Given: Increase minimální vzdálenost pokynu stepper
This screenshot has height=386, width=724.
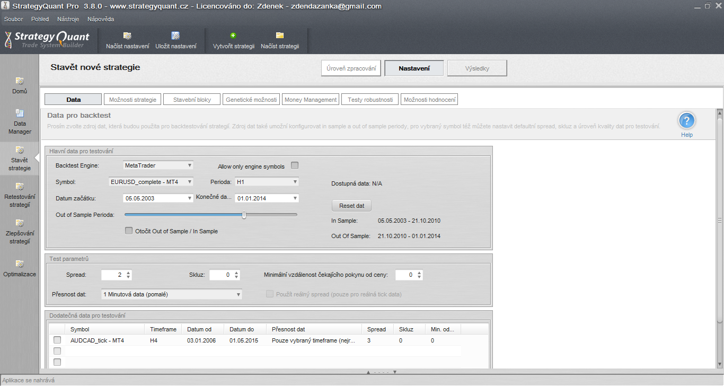Looking at the screenshot, I should pyautogui.click(x=419, y=273).
